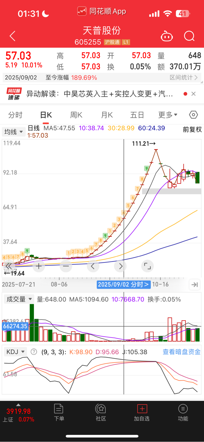This screenshot has height=442, width=204.
Task: Tap the double-left scroll chart icon
Action: click(x=8, y=266)
